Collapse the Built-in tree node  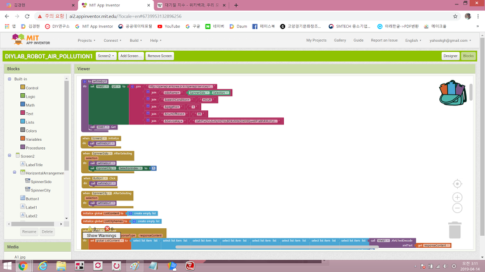(10, 79)
